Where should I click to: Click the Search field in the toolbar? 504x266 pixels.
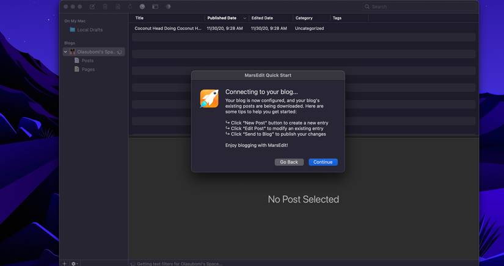pos(418,7)
